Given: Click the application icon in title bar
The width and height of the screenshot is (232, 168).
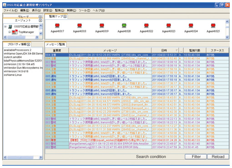Looking at the screenshot, I should (5, 5).
